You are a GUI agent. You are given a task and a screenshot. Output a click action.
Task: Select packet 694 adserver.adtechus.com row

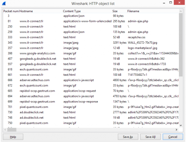point(91,96)
